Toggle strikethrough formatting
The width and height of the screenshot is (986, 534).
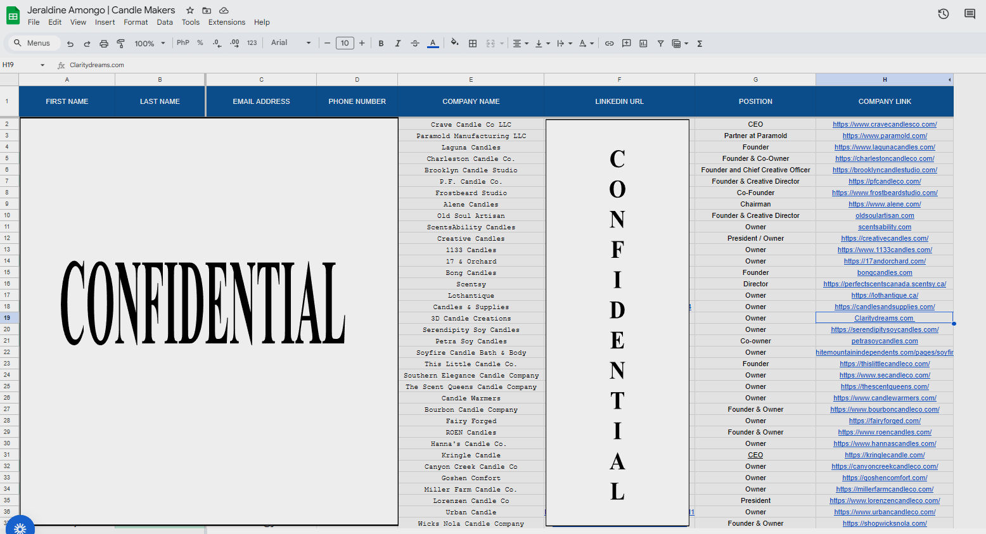pos(415,44)
